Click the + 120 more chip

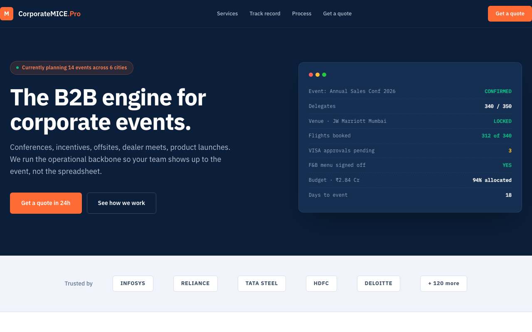coord(443,283)
